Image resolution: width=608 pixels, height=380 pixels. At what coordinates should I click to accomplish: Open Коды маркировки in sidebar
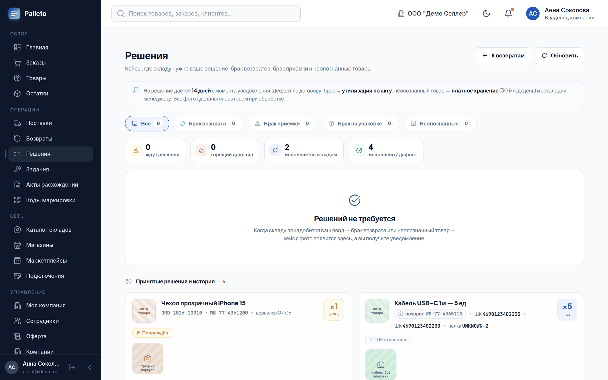pos(51,200)
